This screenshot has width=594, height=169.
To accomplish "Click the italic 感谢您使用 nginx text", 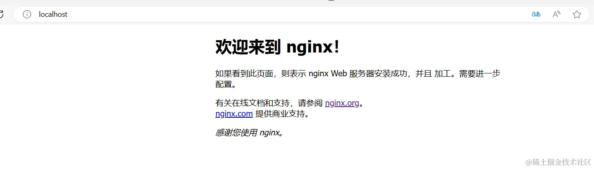I will [249, 132].
